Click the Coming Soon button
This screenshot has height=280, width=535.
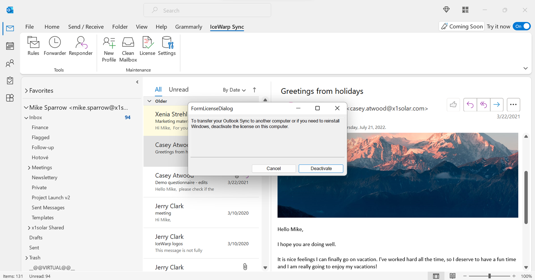462,26
